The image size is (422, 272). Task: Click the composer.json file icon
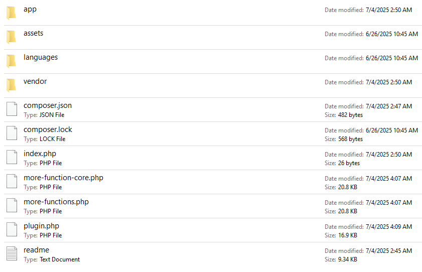(x=11, y=109)
